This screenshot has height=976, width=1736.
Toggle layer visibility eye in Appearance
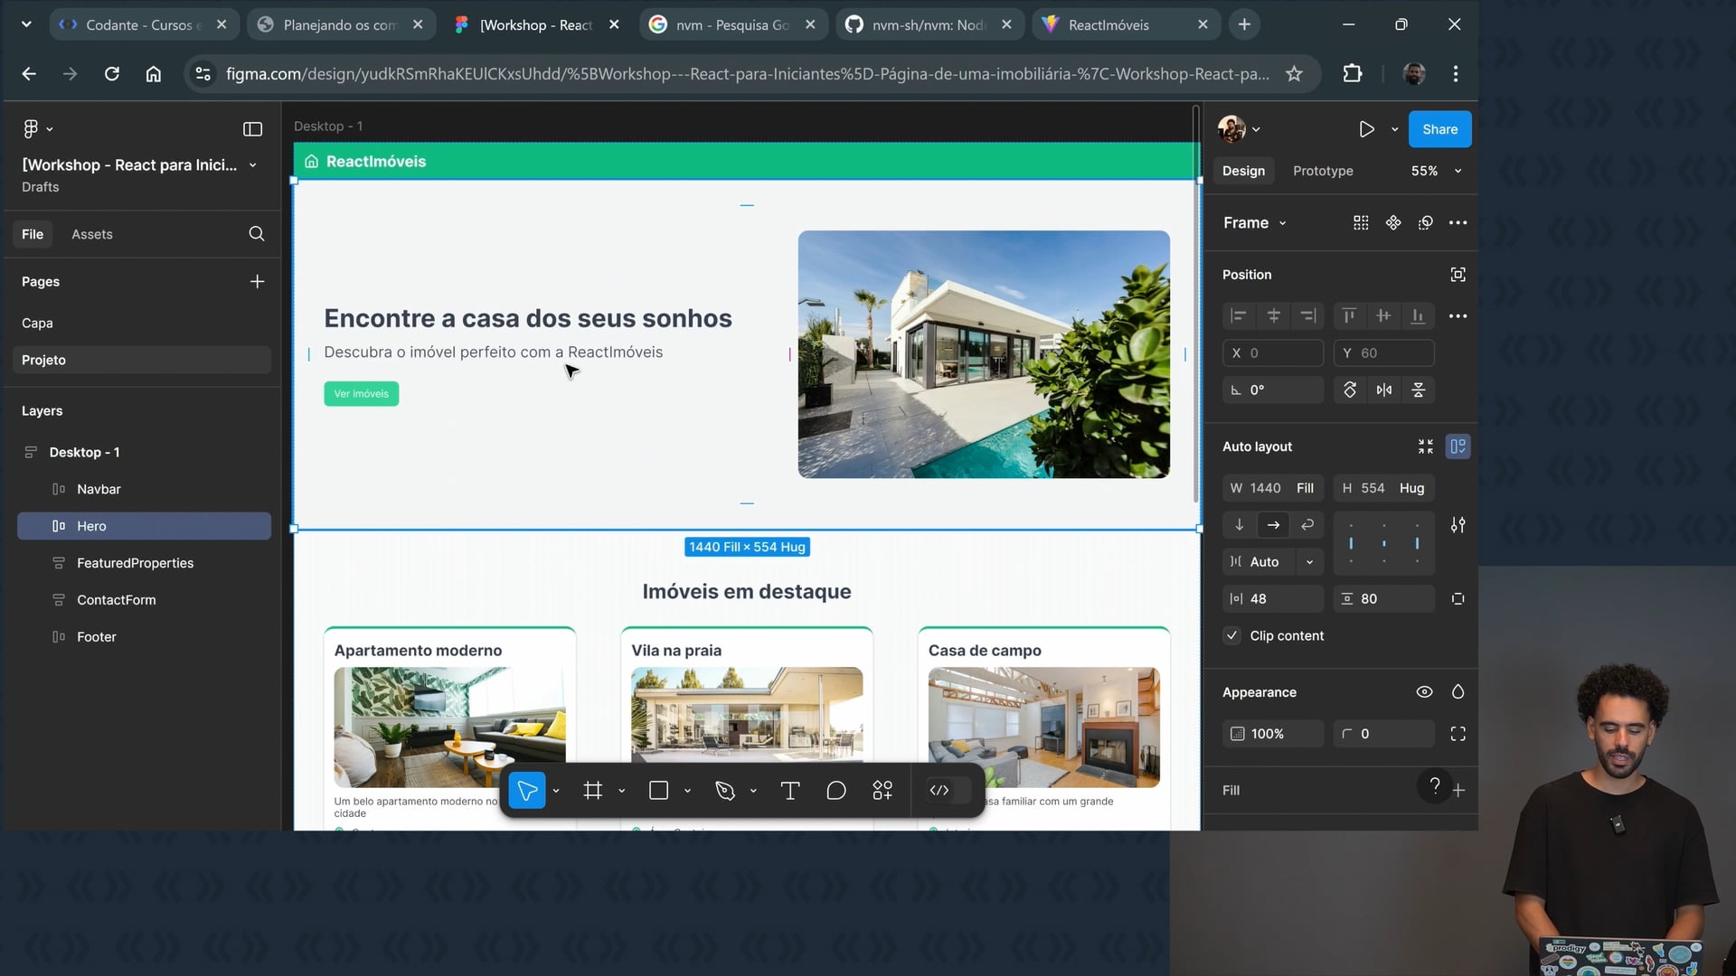(1424, 692)
